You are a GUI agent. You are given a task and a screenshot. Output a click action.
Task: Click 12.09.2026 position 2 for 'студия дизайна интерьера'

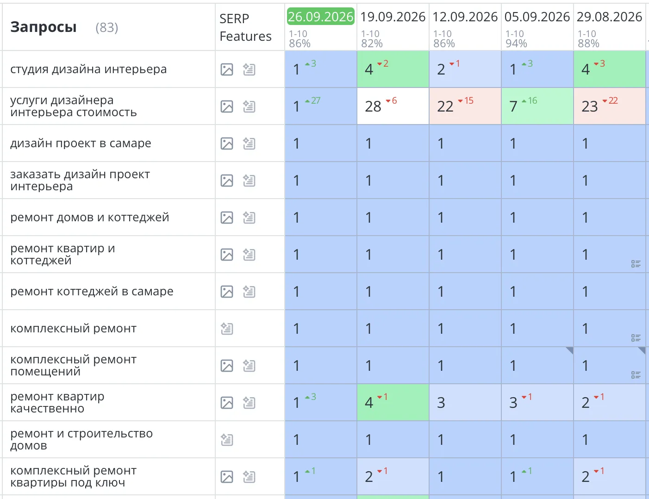pyautogui.click(x=465, y=69)
